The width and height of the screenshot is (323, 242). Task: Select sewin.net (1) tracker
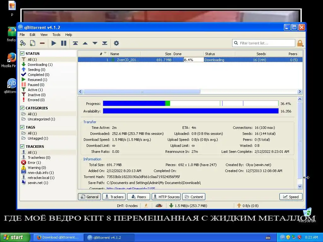[38, 183]
